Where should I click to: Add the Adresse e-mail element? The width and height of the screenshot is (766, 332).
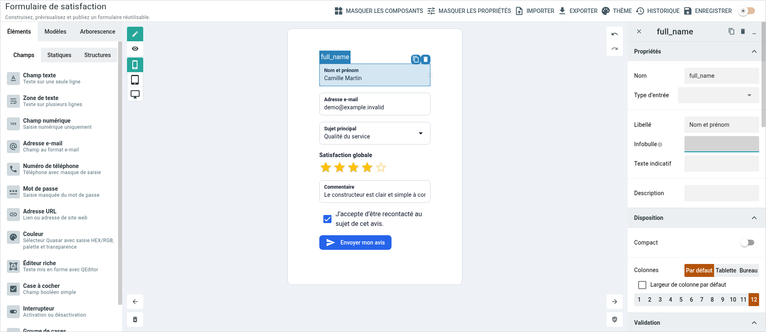[61, 146]
